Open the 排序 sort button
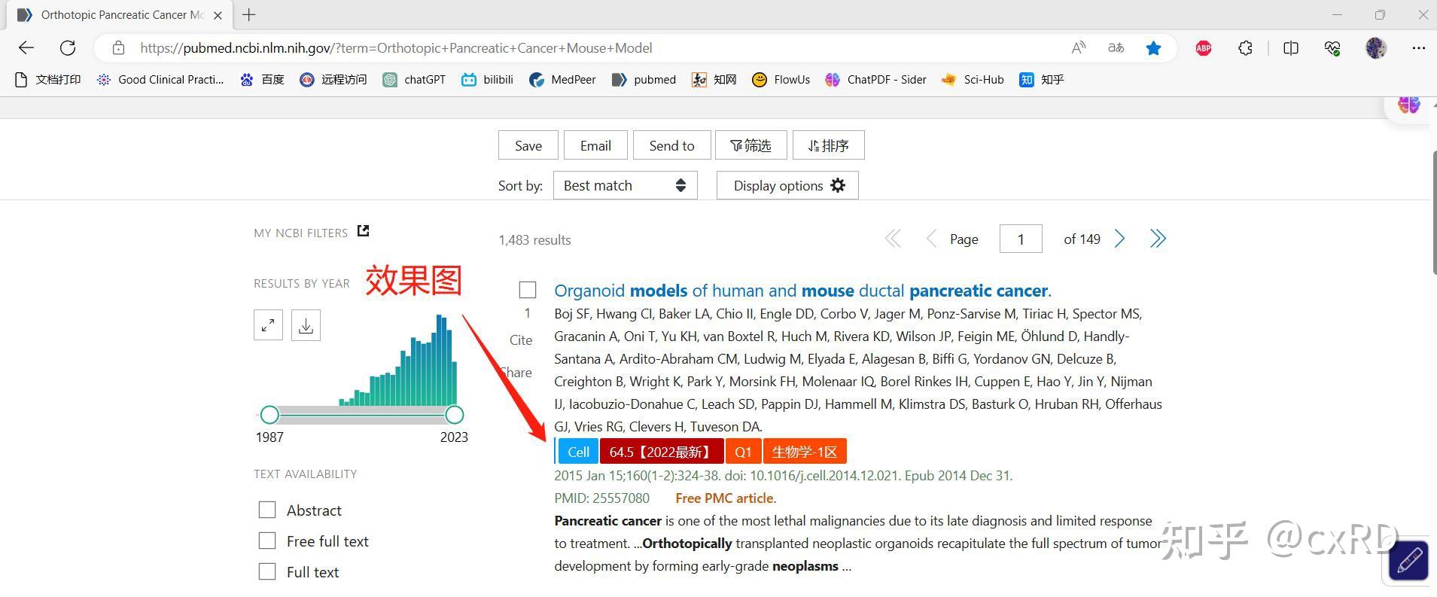 [828, 145]
